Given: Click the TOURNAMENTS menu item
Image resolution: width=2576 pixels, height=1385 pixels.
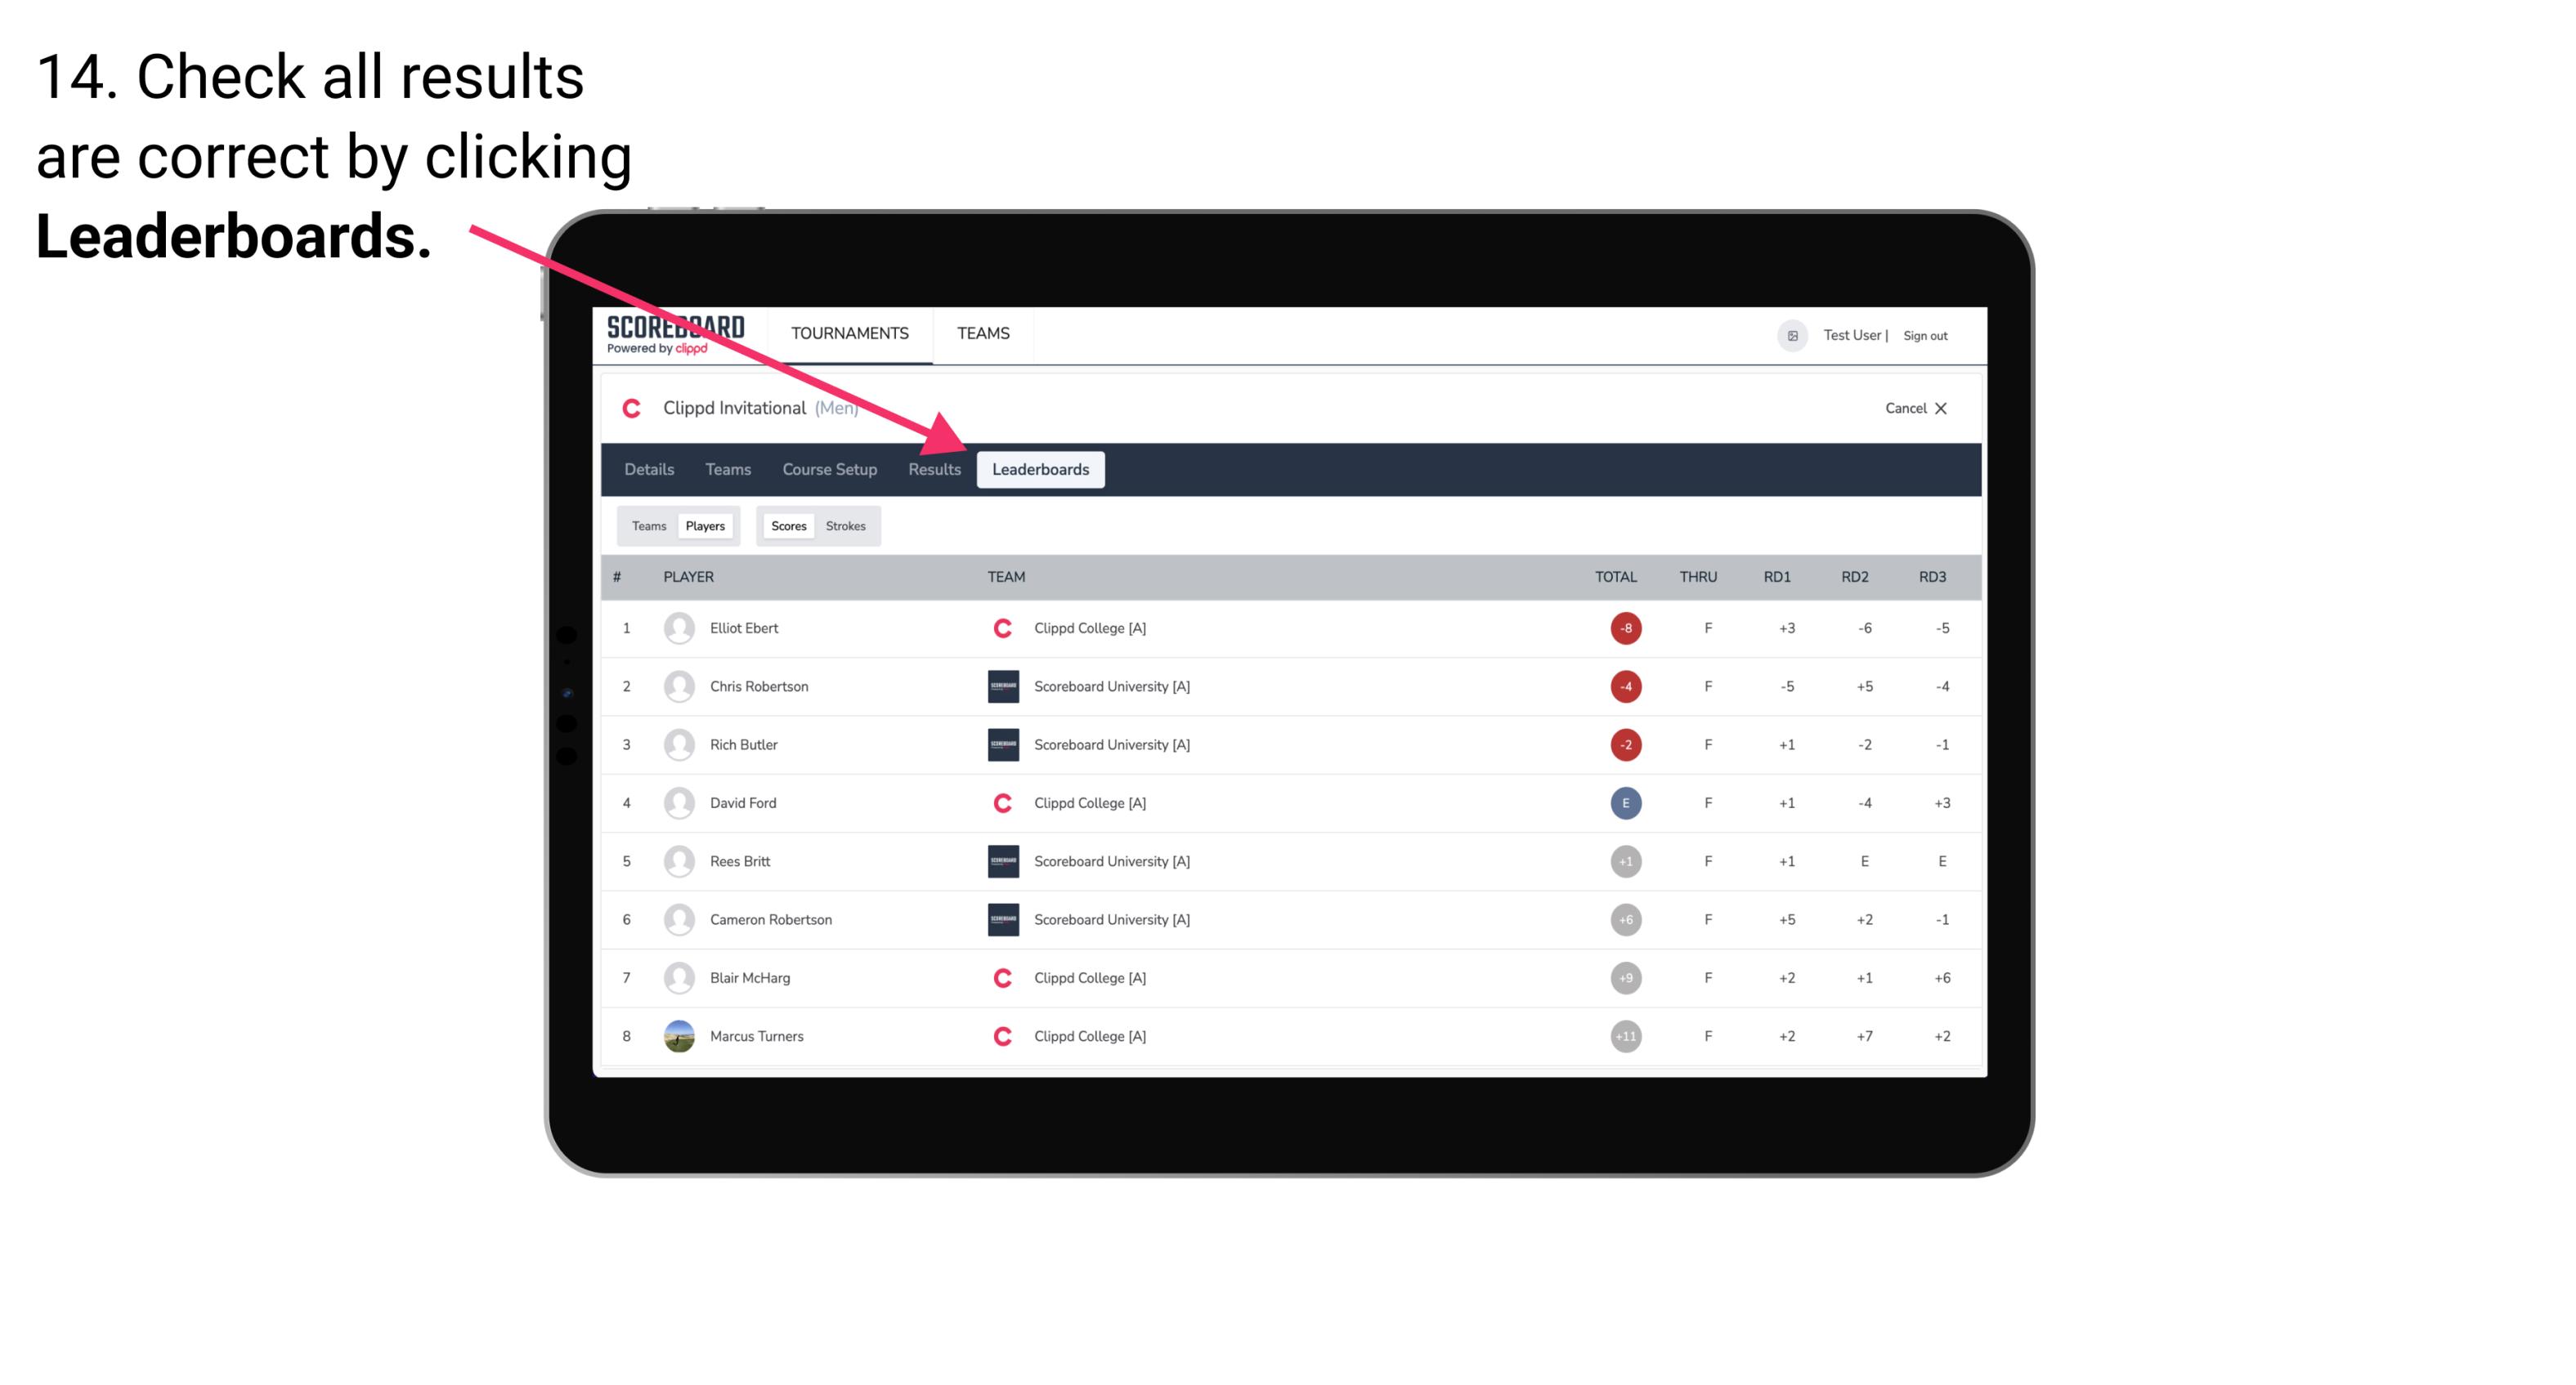Looking at the screenshot, I should (x=849, y=333).
